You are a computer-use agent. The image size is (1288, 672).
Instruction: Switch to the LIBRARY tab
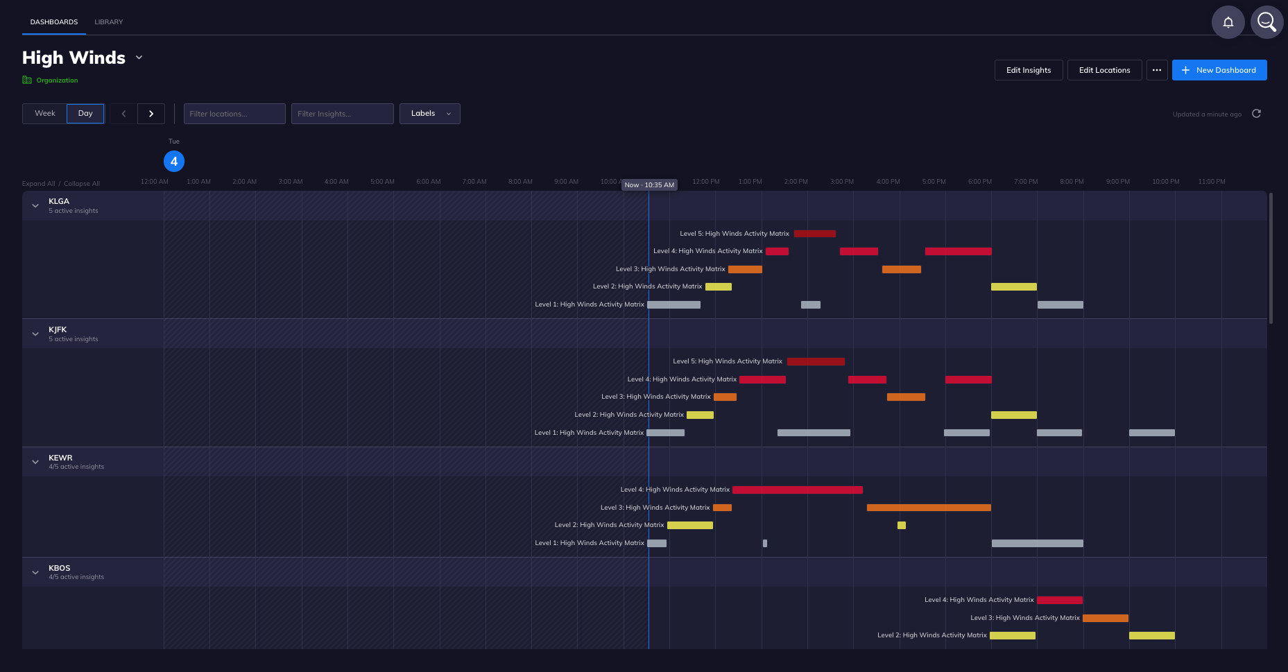click(108, 21)
